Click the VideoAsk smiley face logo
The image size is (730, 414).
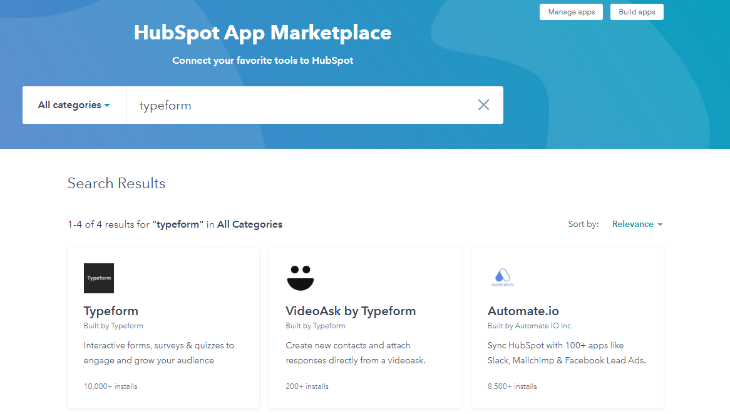[301, 278]
